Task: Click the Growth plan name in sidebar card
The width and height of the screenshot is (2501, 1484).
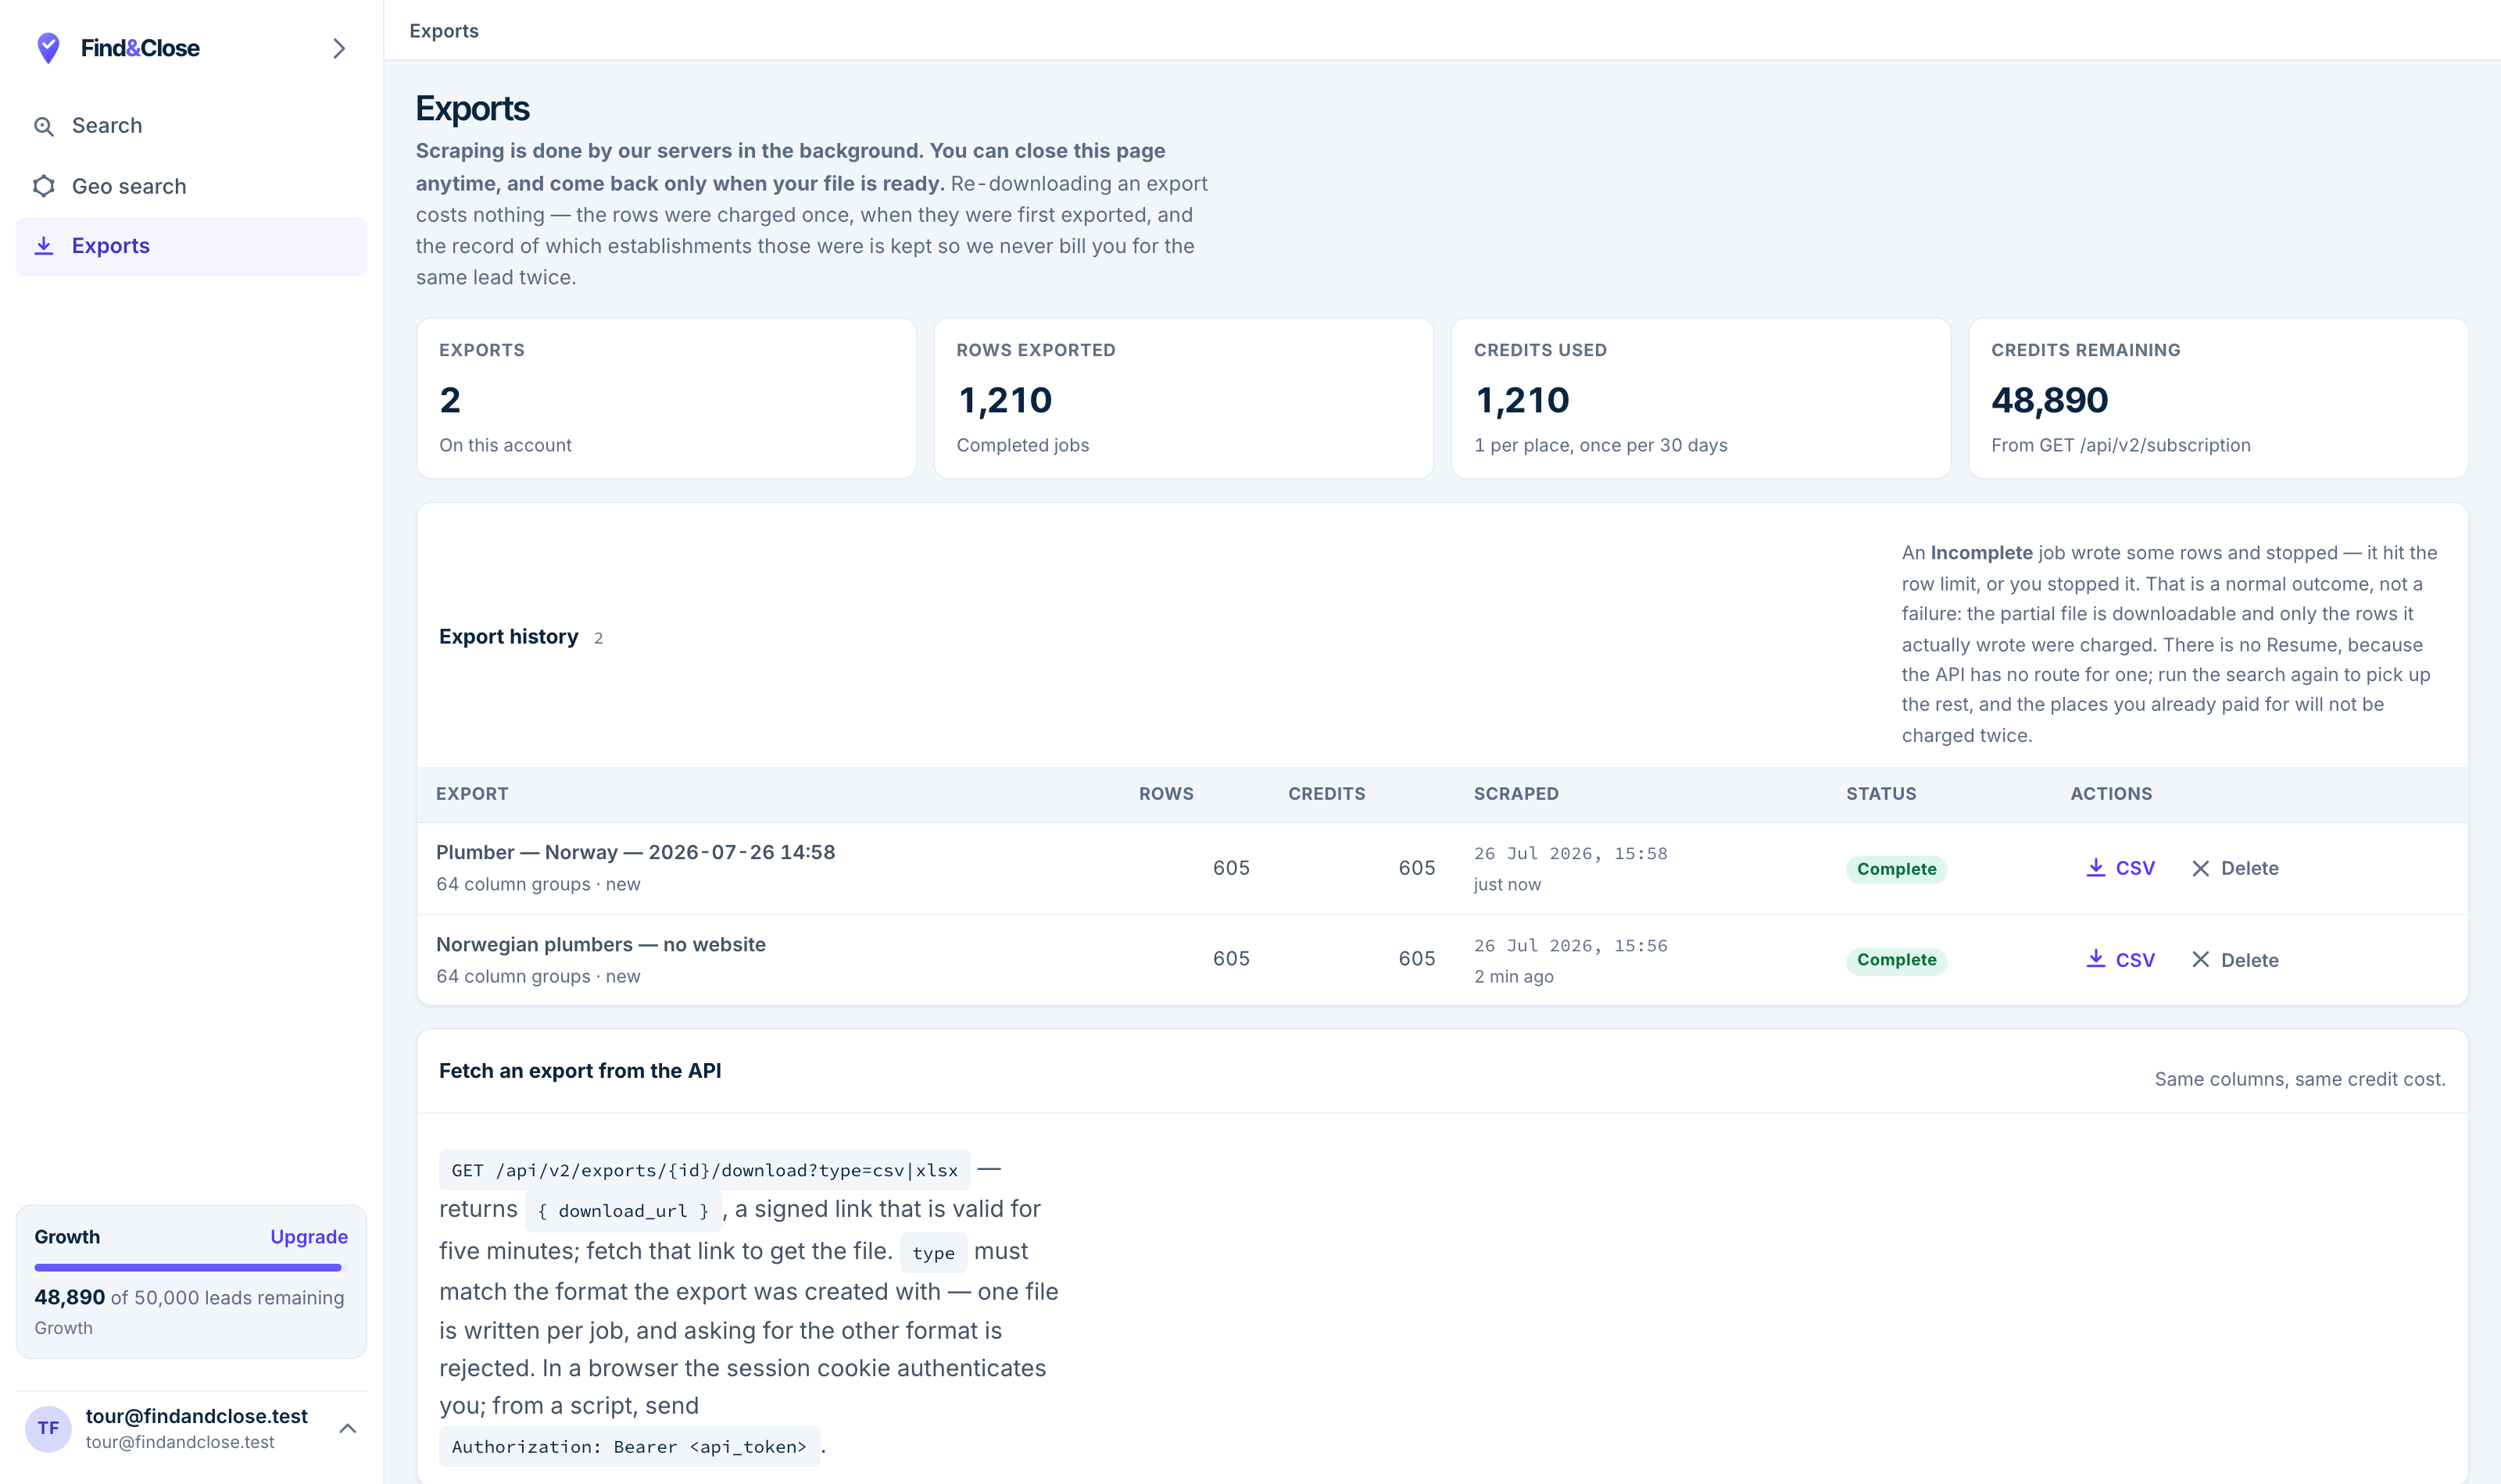Action: pos(67,1237)
